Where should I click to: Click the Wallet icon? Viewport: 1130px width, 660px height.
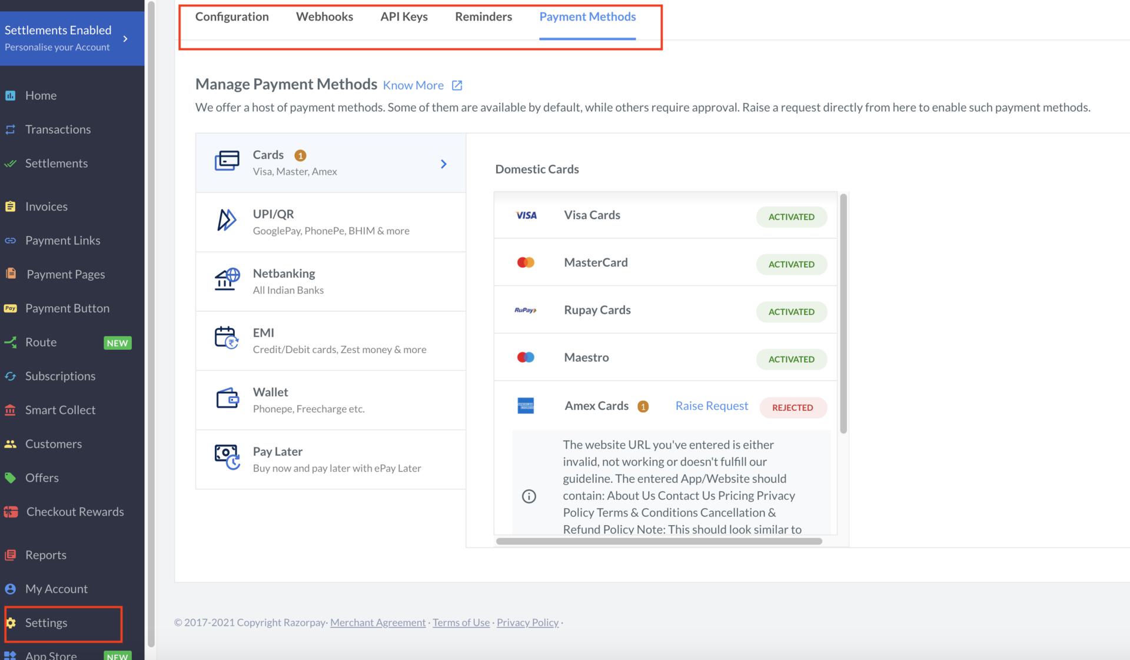tap(227, 399)
